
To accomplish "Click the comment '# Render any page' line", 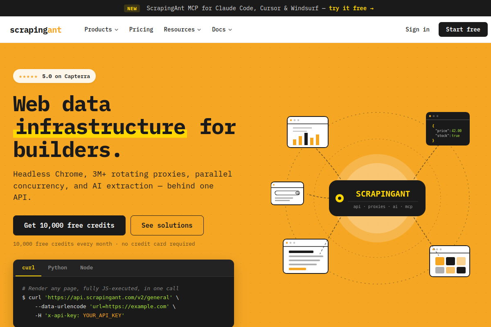I will tap(100, 289).
